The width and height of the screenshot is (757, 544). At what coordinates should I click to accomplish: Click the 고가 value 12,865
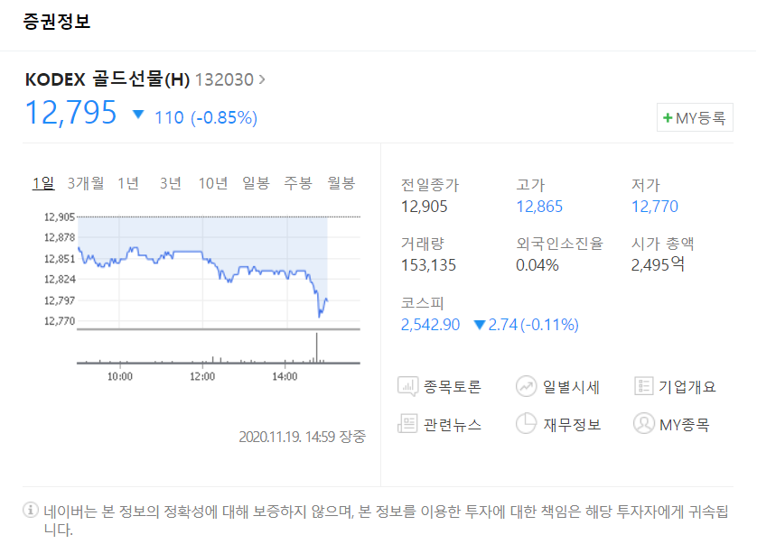coord(539,207)
